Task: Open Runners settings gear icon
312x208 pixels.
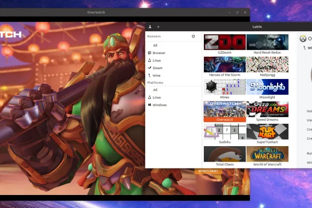Action: (193, 36)
